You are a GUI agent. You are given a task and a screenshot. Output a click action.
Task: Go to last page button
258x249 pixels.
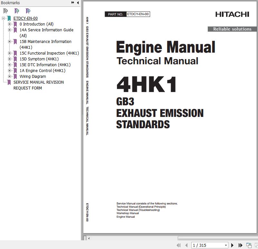click(240, 245)
